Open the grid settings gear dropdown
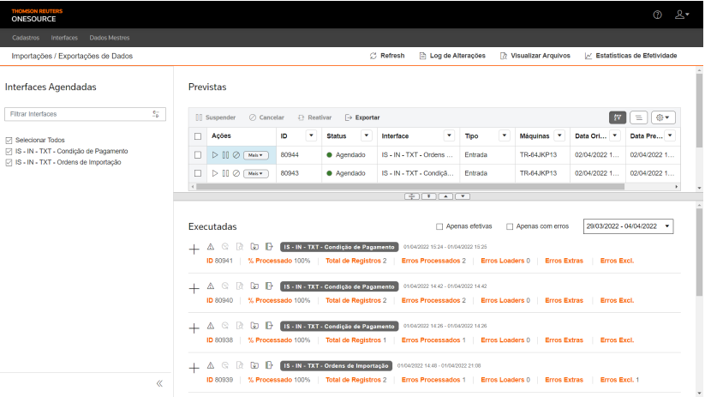This screenshot has width=705, height=397. click(663, 117)
